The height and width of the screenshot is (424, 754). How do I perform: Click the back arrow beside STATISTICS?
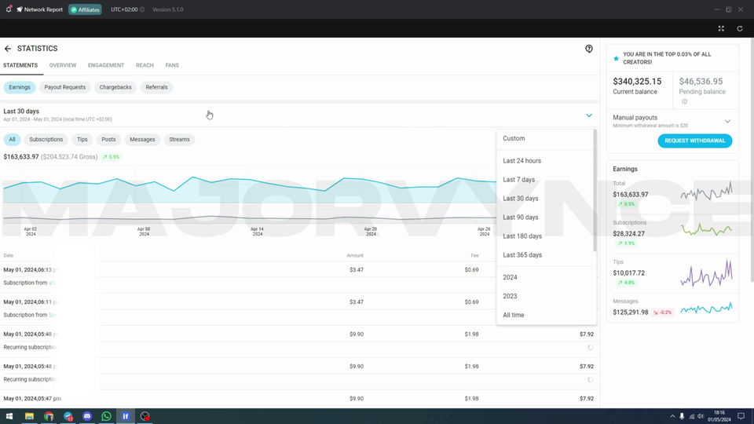(8, 49)
